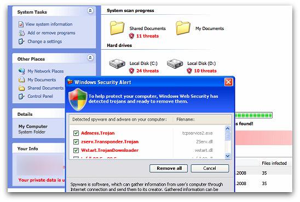The height and width of the screenshot is (202, 300).
Task: Click the My Network Places globe icon
Action: click(21, 71)
